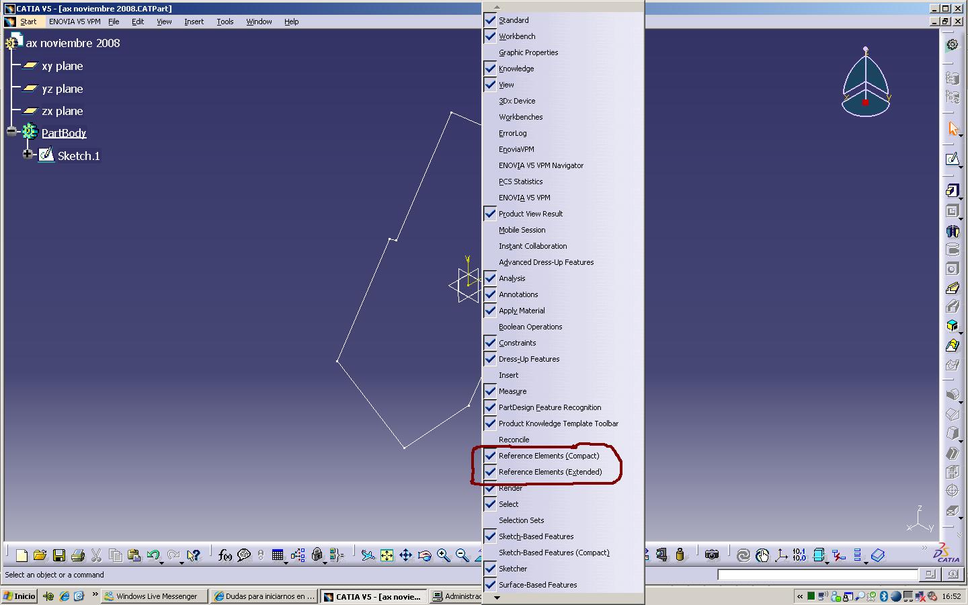Open the Window menu
968x605 pixels.
coord(259,22)
